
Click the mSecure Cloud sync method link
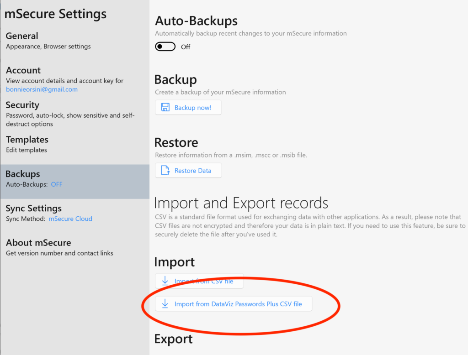click(x=70, y=219)
